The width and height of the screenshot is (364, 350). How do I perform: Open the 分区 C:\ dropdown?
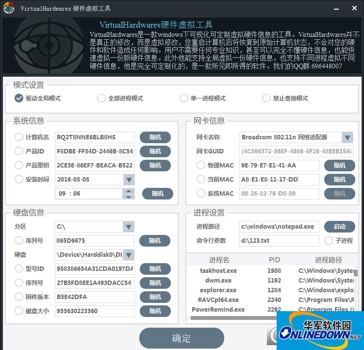pyautogui.click(x=129, y=227)
